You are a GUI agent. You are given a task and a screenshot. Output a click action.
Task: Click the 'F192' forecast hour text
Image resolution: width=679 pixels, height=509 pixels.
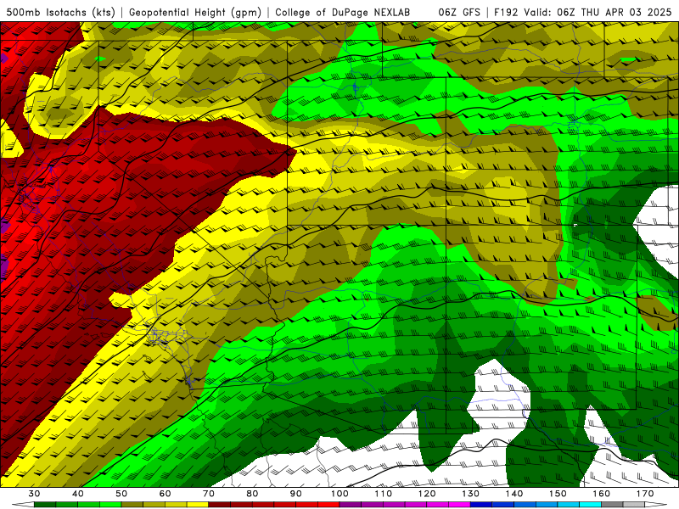pos(506,12)
